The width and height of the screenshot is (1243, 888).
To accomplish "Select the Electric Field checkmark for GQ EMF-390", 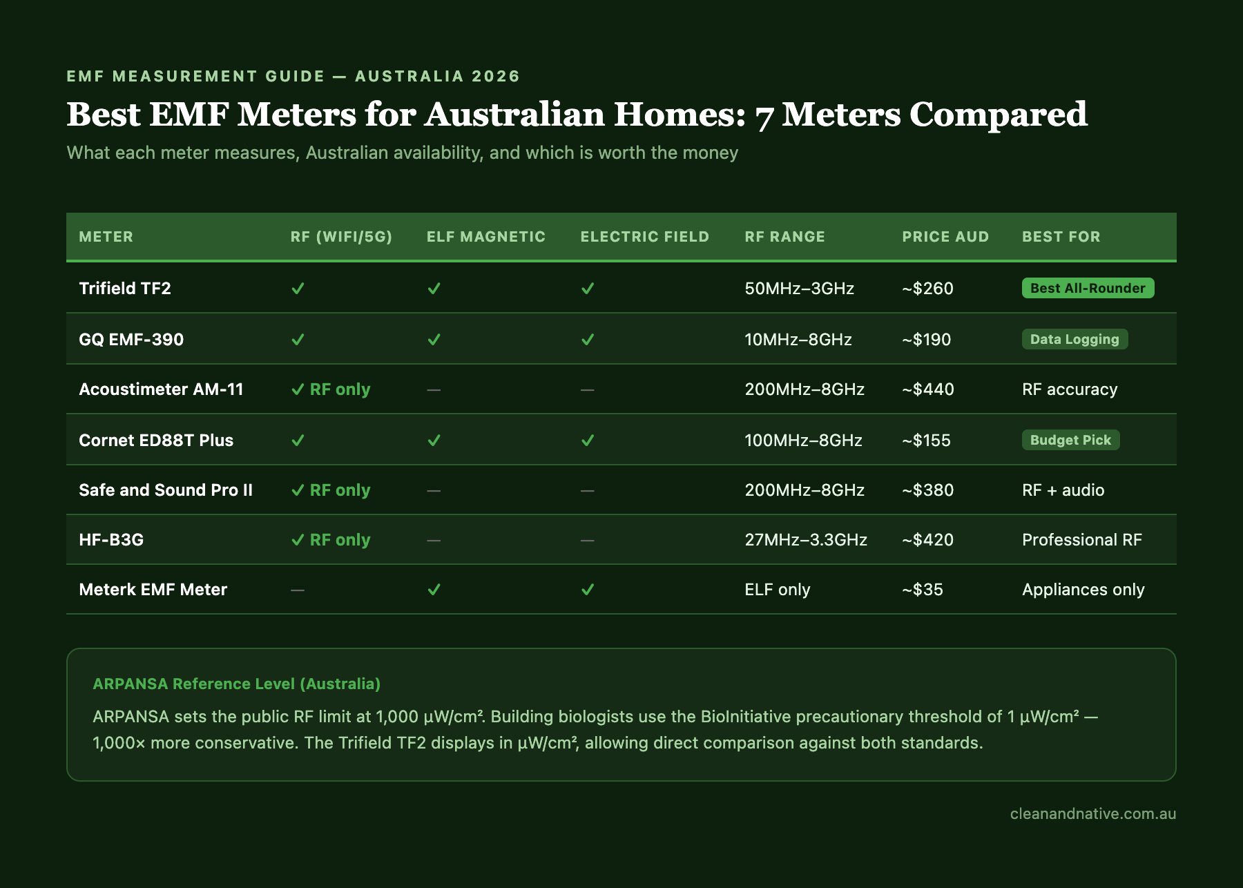I will tap(588, 339).
